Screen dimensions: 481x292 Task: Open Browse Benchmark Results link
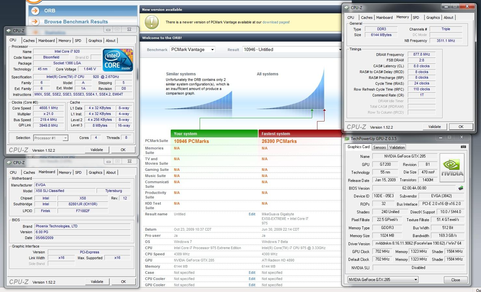coord(76,22)
